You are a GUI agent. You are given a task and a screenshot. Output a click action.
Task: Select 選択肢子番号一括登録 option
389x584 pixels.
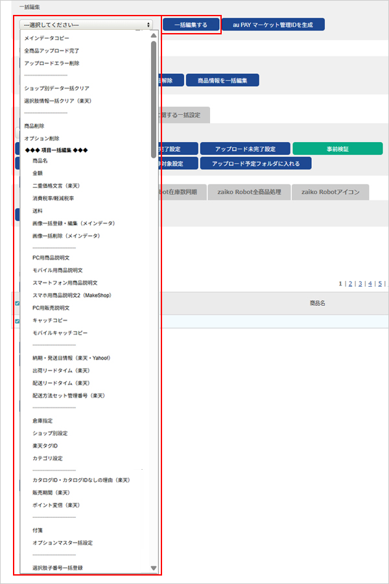click(58, 568)
